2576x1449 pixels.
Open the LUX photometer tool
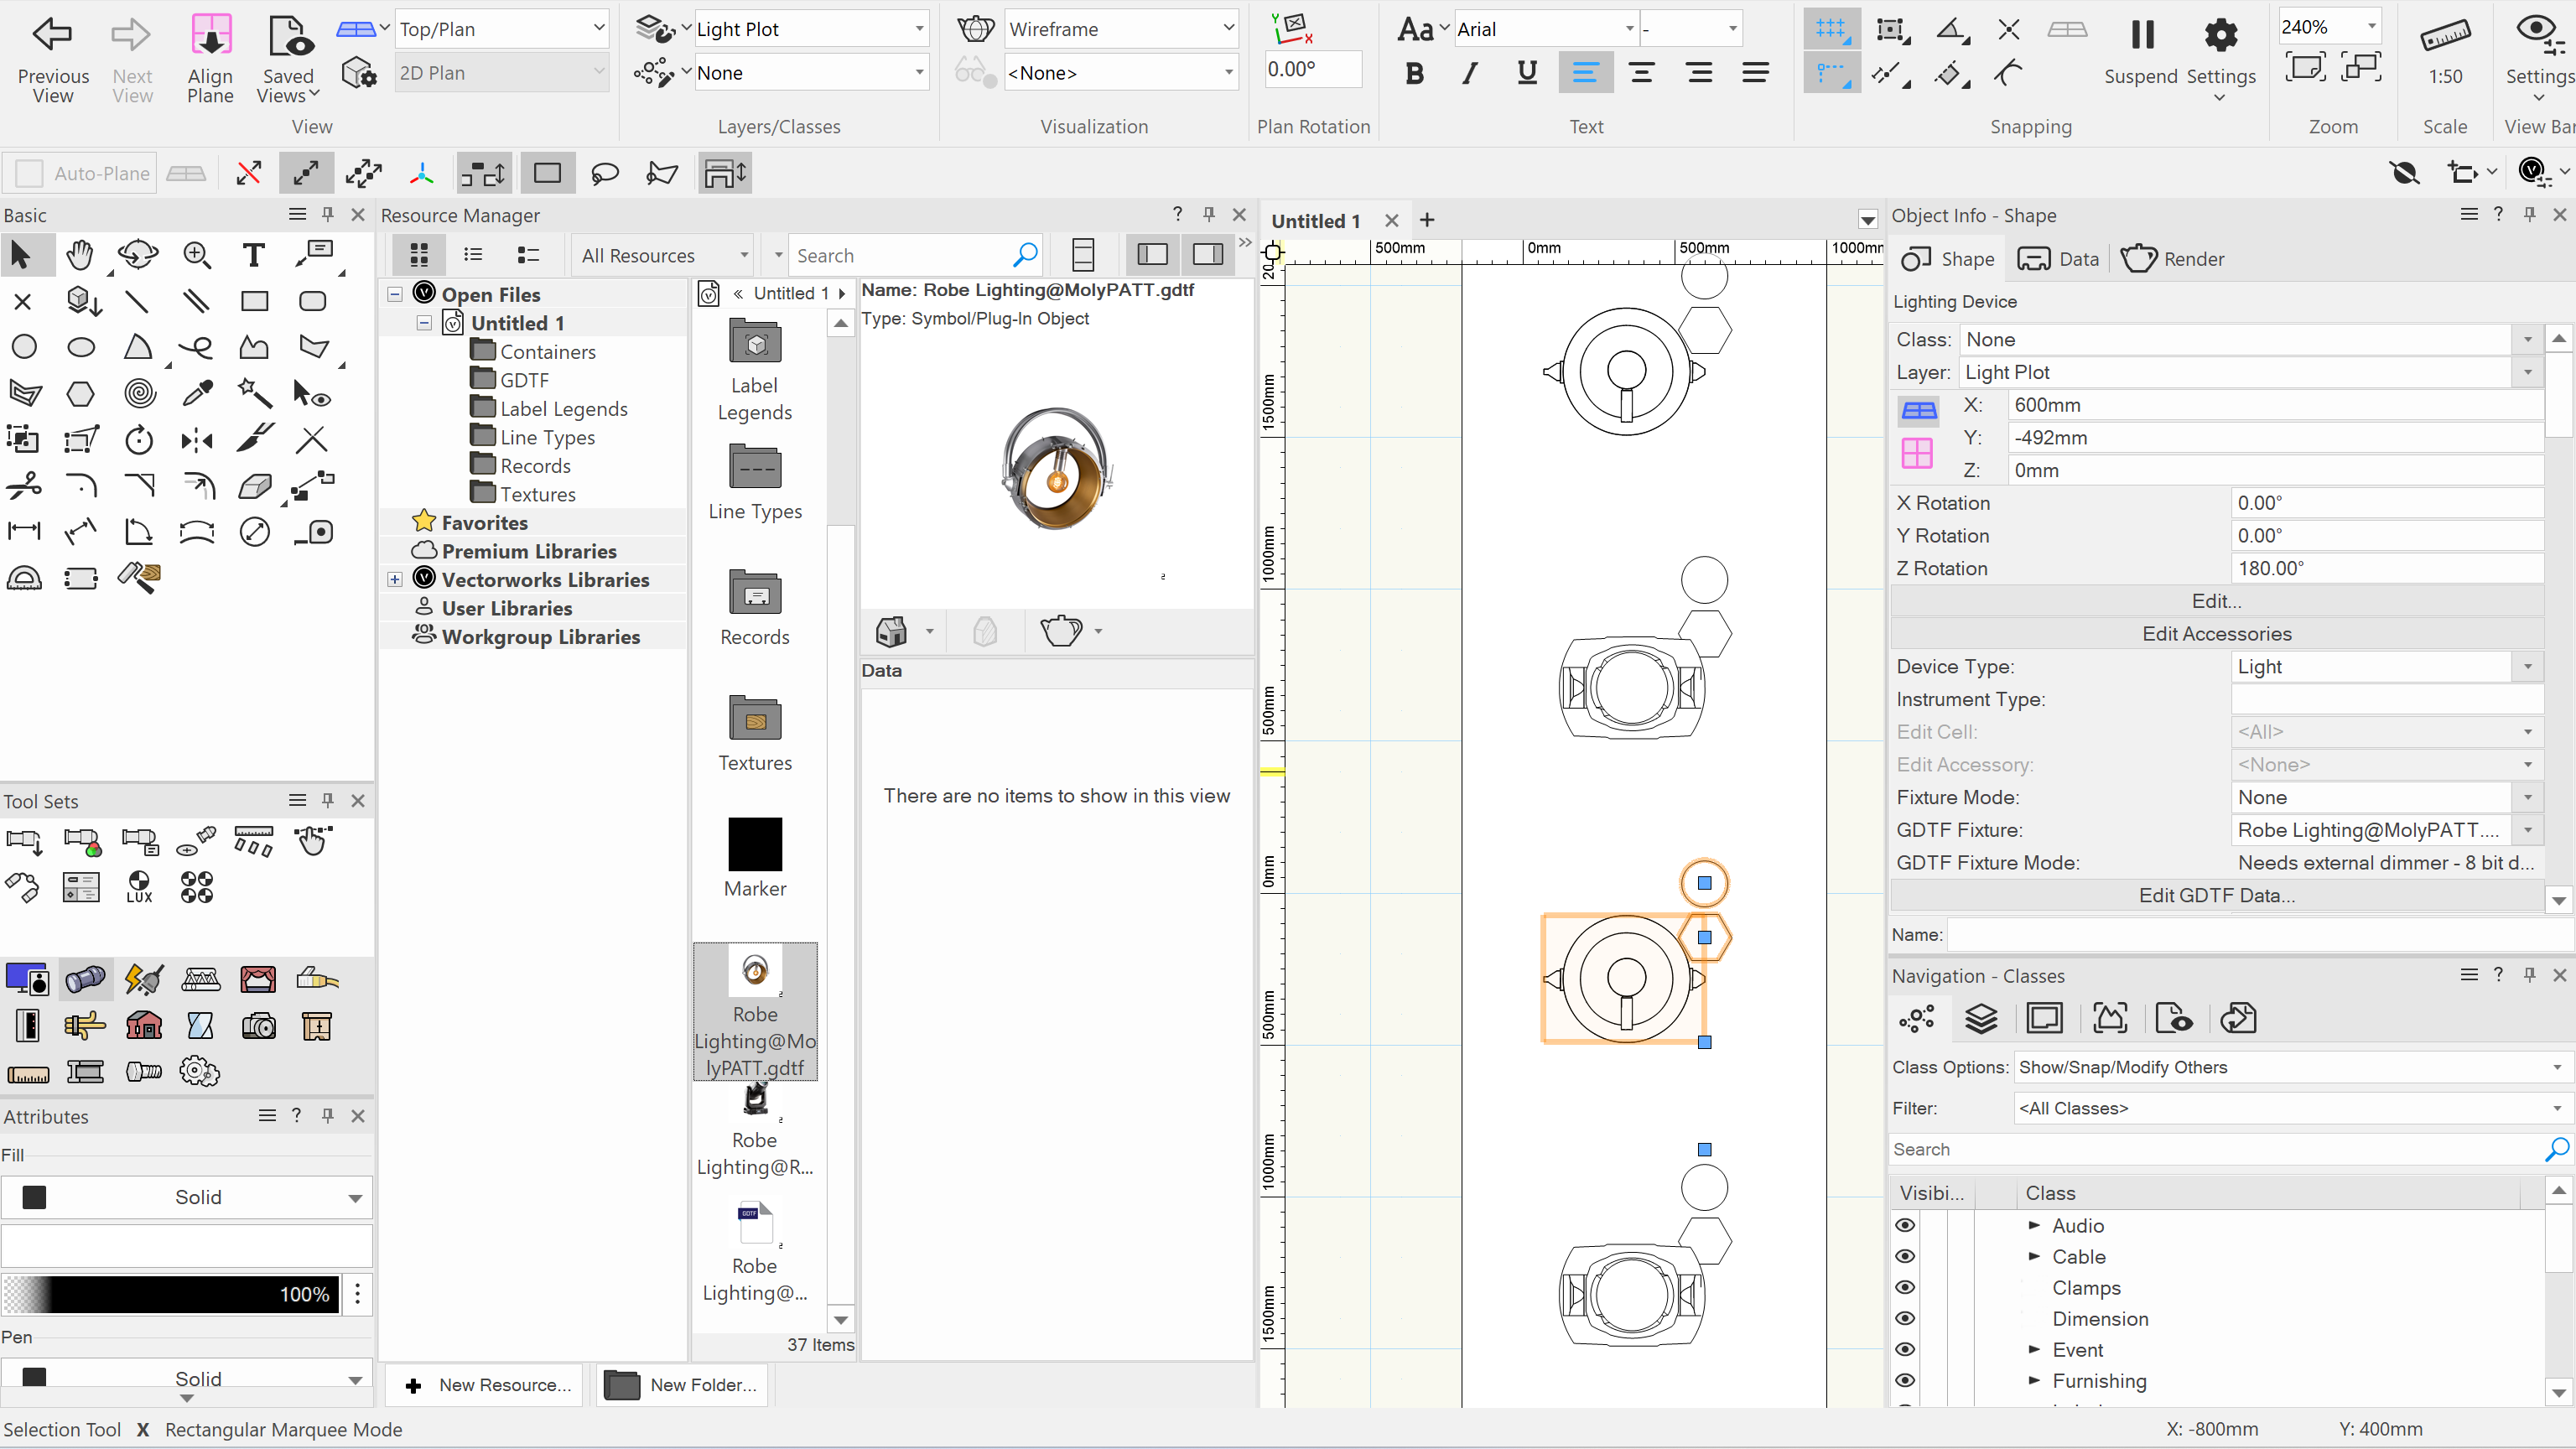click(139, 886)
